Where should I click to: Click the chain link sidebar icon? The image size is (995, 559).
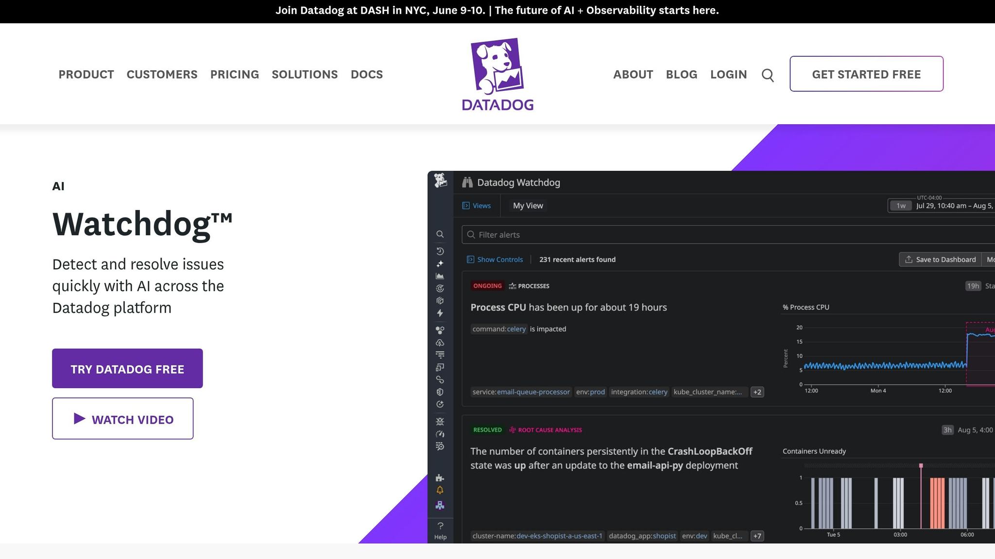pyautogui.click(x=440, y=379)
